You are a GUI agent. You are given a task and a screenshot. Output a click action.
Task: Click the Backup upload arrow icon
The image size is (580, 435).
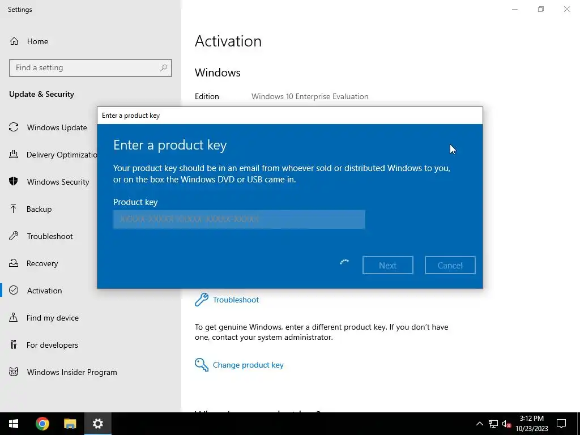coord(14,208)
